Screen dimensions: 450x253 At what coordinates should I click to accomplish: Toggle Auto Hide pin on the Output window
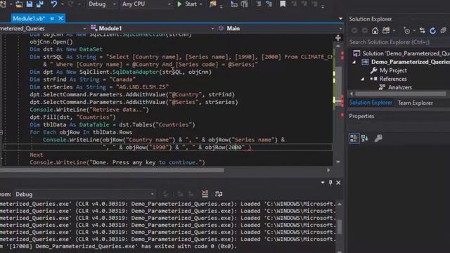tap(330, 183)
